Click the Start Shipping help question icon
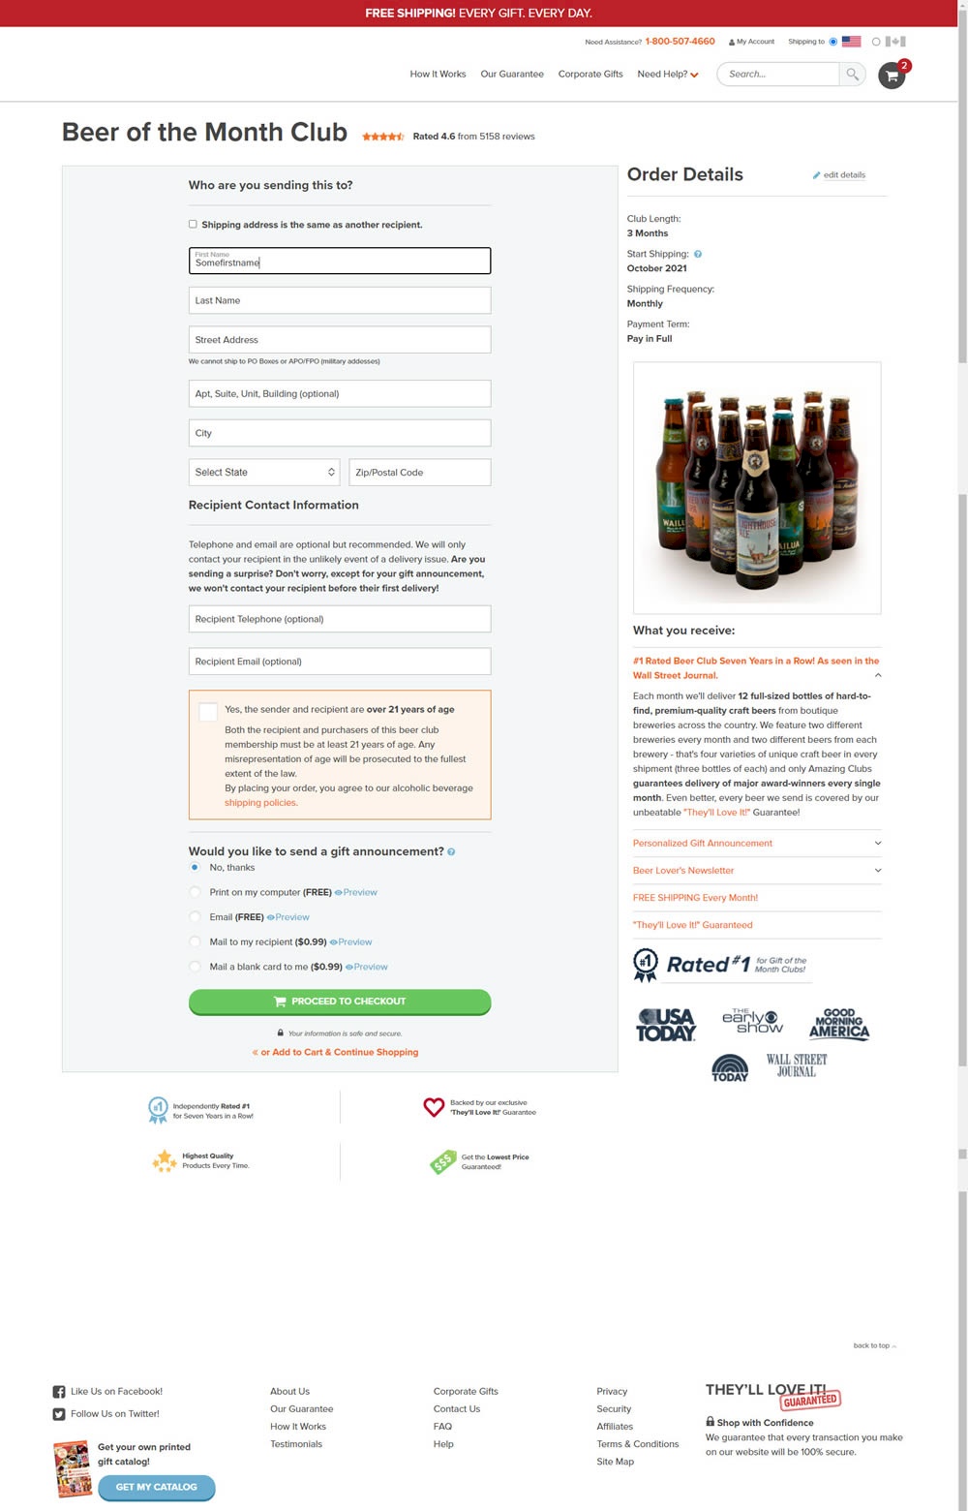The width and height of the screenshot is (968, 1511). (698, 254)
